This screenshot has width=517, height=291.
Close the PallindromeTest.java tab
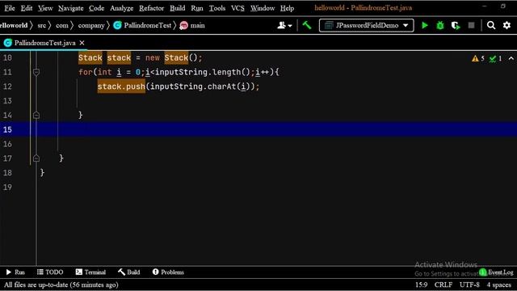pos(82,43)
